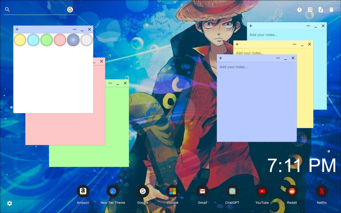Close the green note
The image size is (341, 213).
click(x=125, y=83)
